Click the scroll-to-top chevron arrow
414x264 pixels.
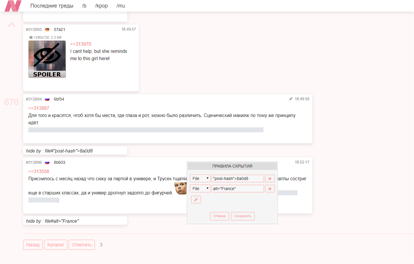[12, 25]
